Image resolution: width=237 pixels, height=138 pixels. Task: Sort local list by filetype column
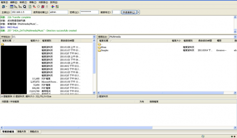[49, 41]
